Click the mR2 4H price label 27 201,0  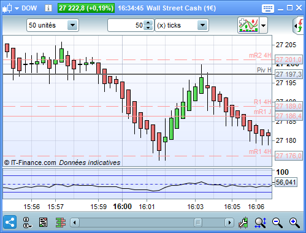point(288,59)
